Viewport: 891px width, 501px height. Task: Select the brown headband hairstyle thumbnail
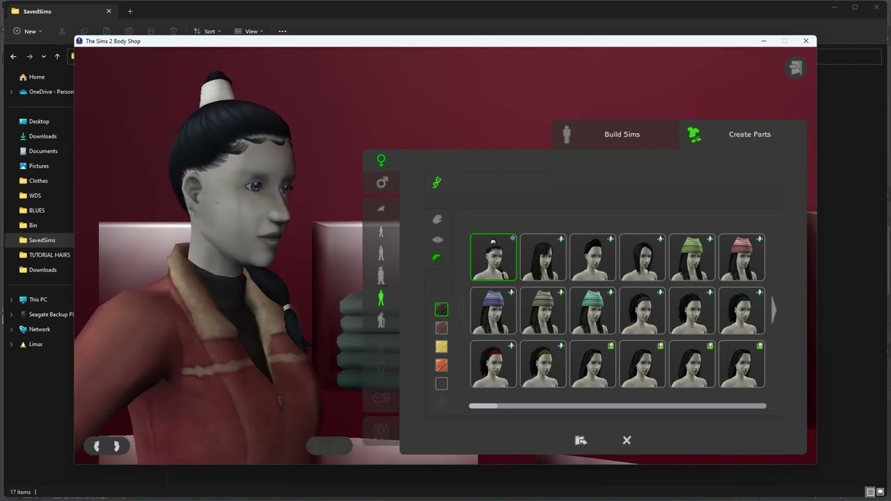[543, 364]
